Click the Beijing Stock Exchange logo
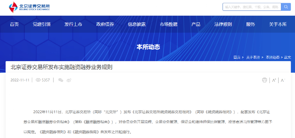The image size is (295, 138). coord(29,7)
